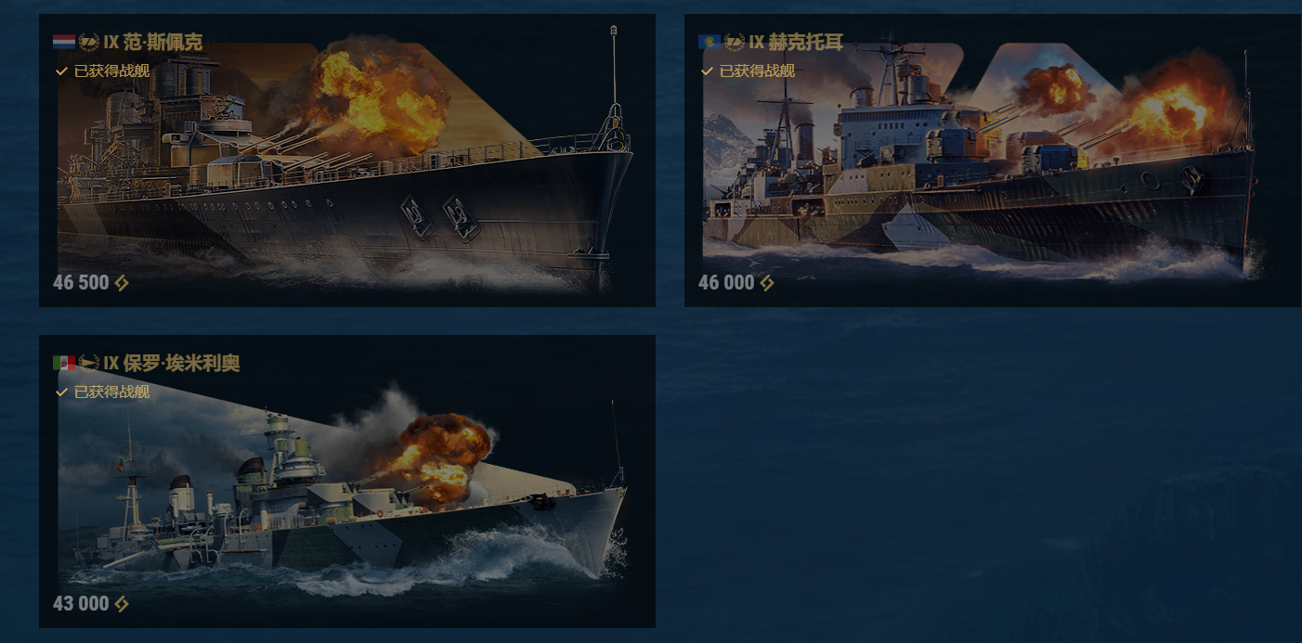Click the 已获得战舰 checkmark on 保罗·埃米利奥 card
This screenshot has width=1302, height=643.
61,392
